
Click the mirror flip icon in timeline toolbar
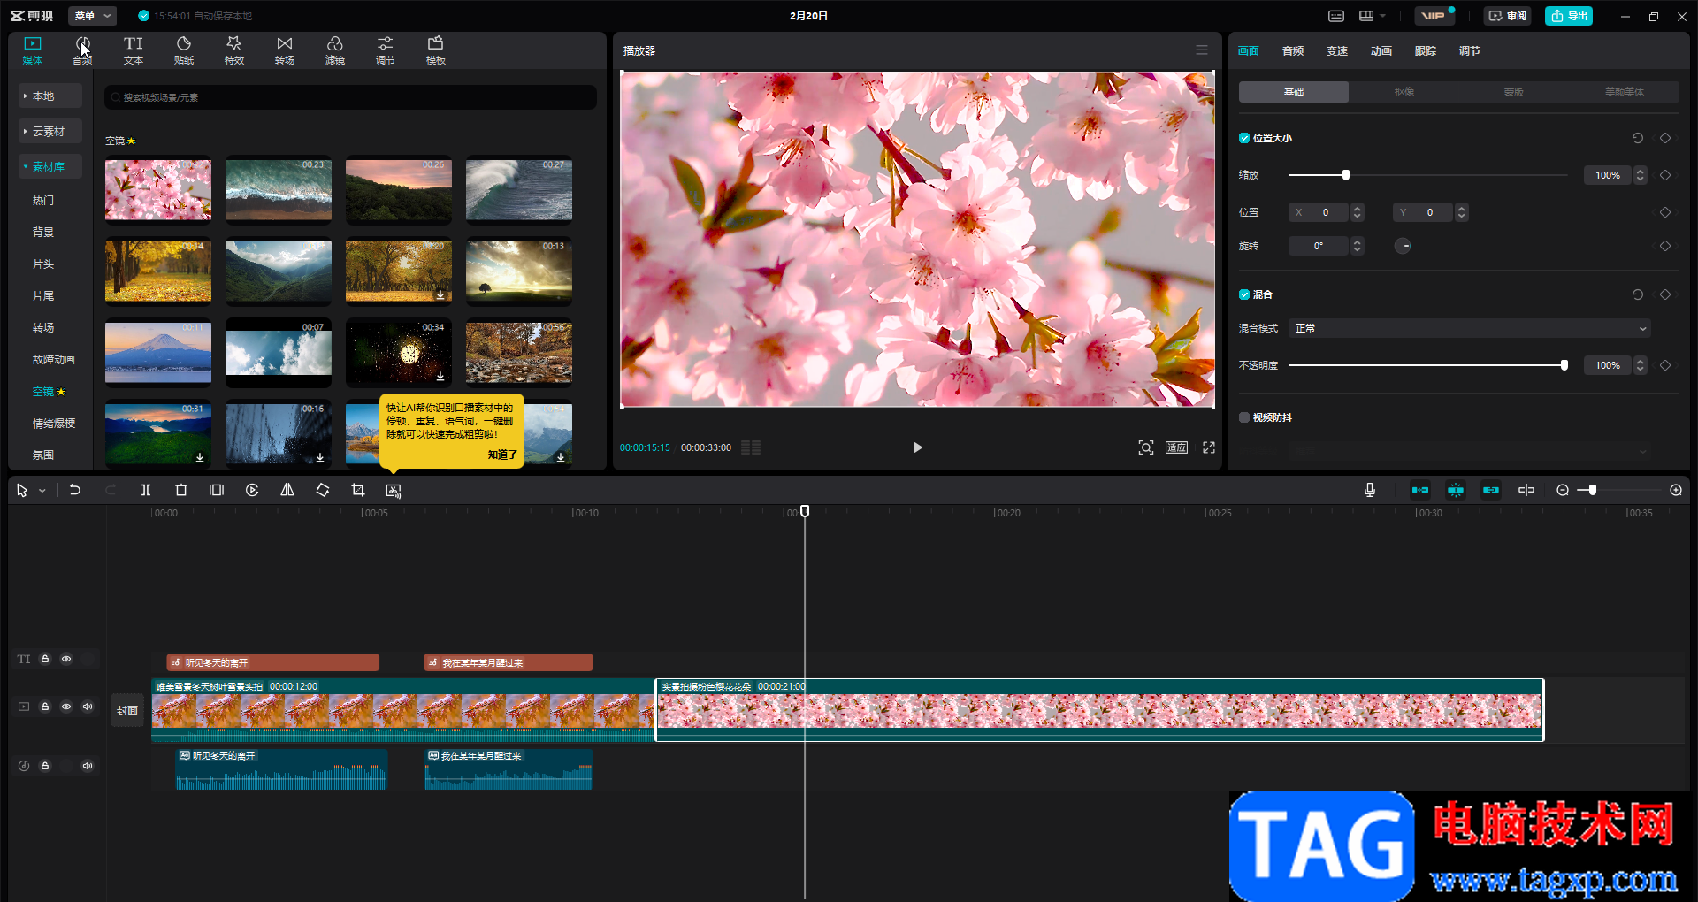point(287,490)
